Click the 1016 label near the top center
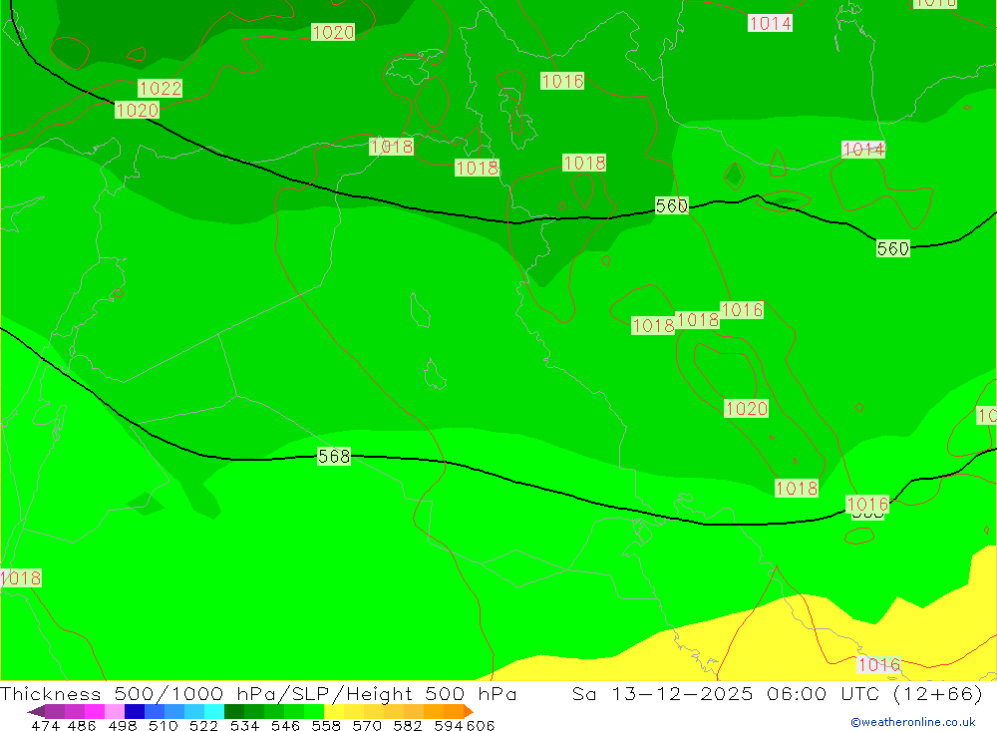This screenshot has height=731, width=997. pos(562,81)
